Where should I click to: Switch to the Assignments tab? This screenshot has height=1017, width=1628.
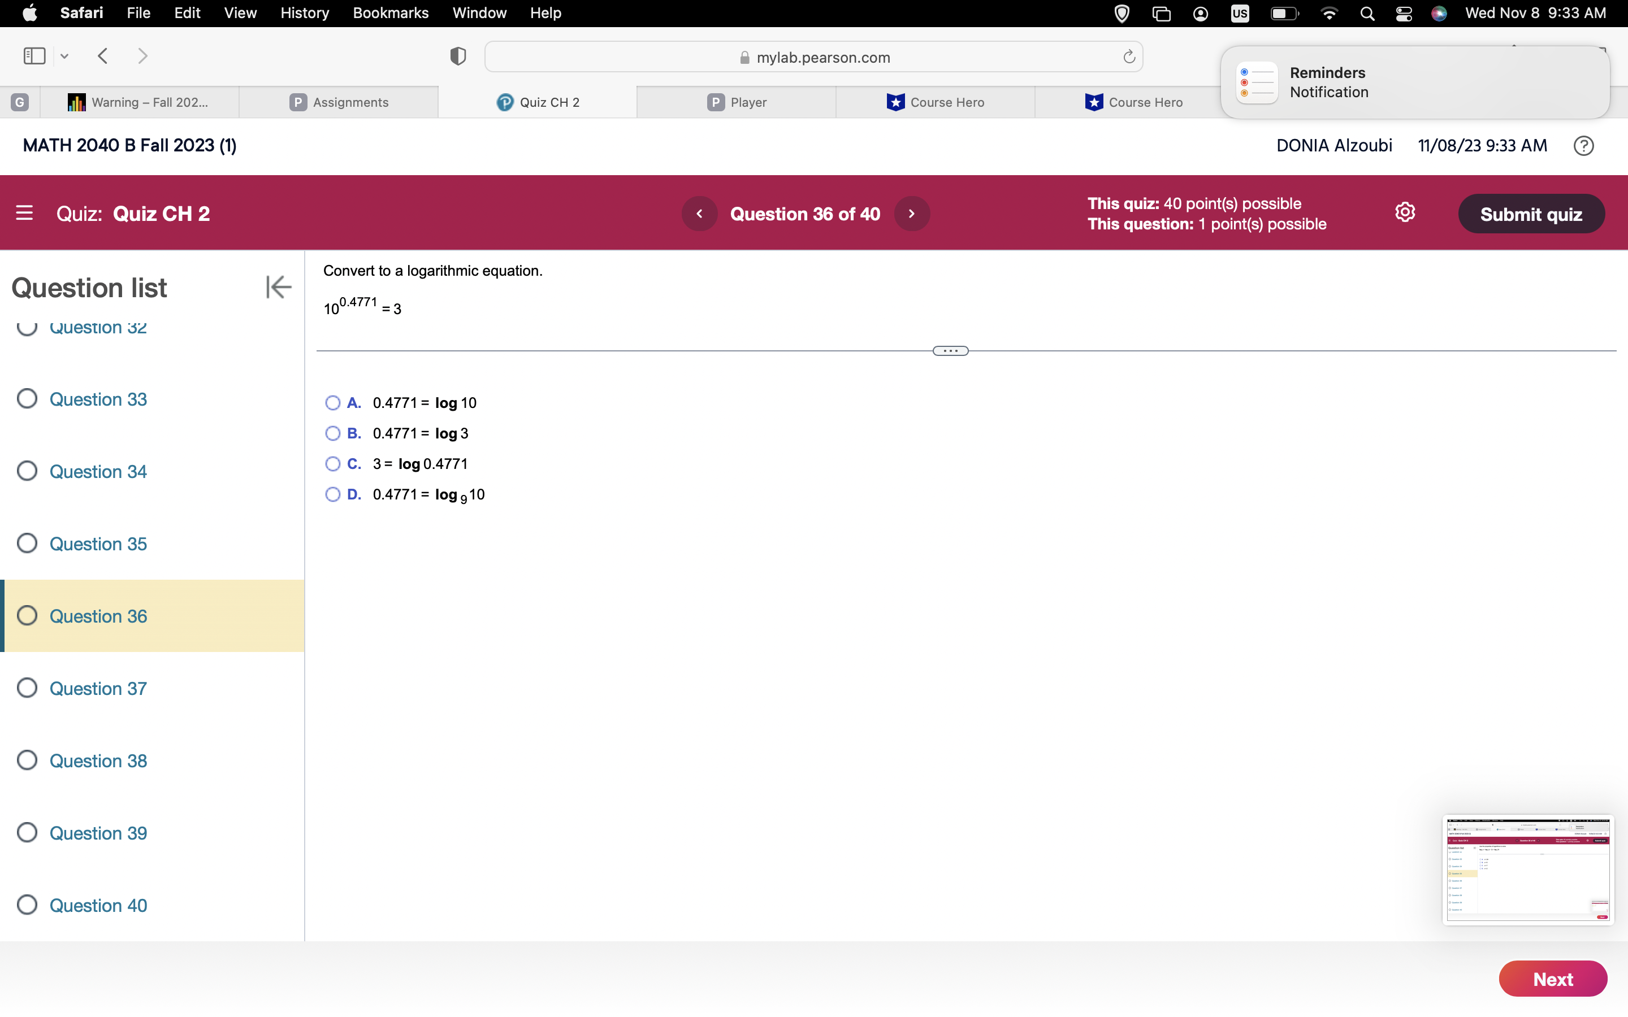(340, 102)
